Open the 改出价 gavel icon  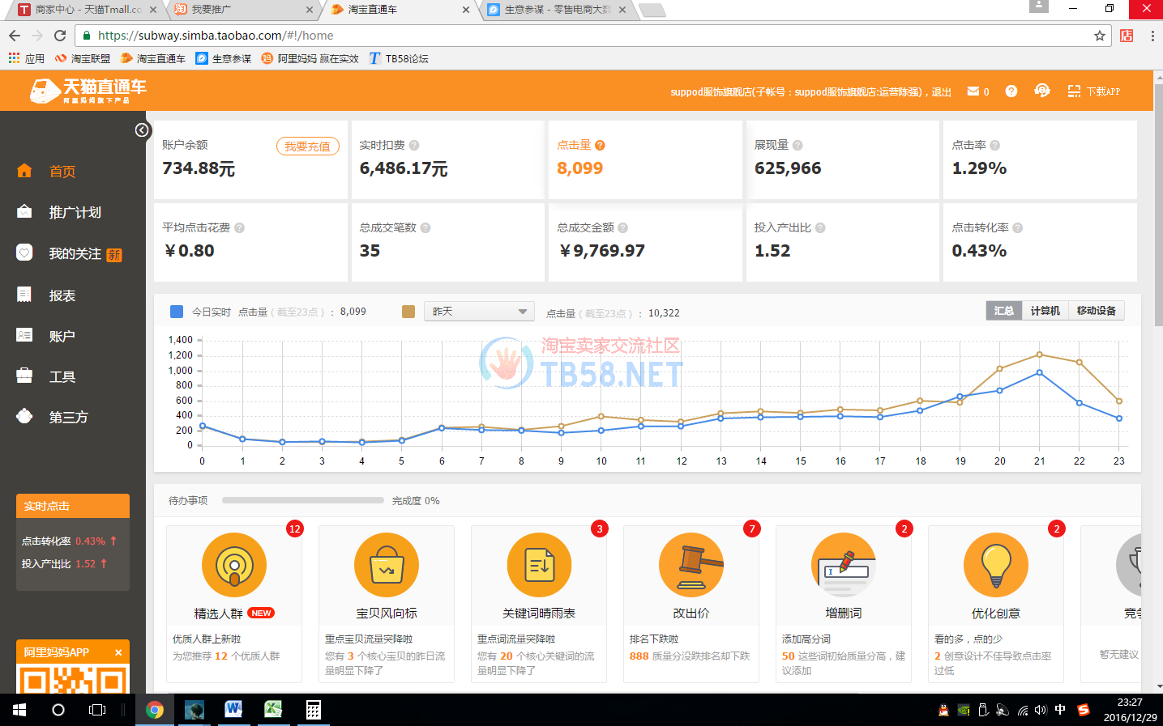[691, 565]
